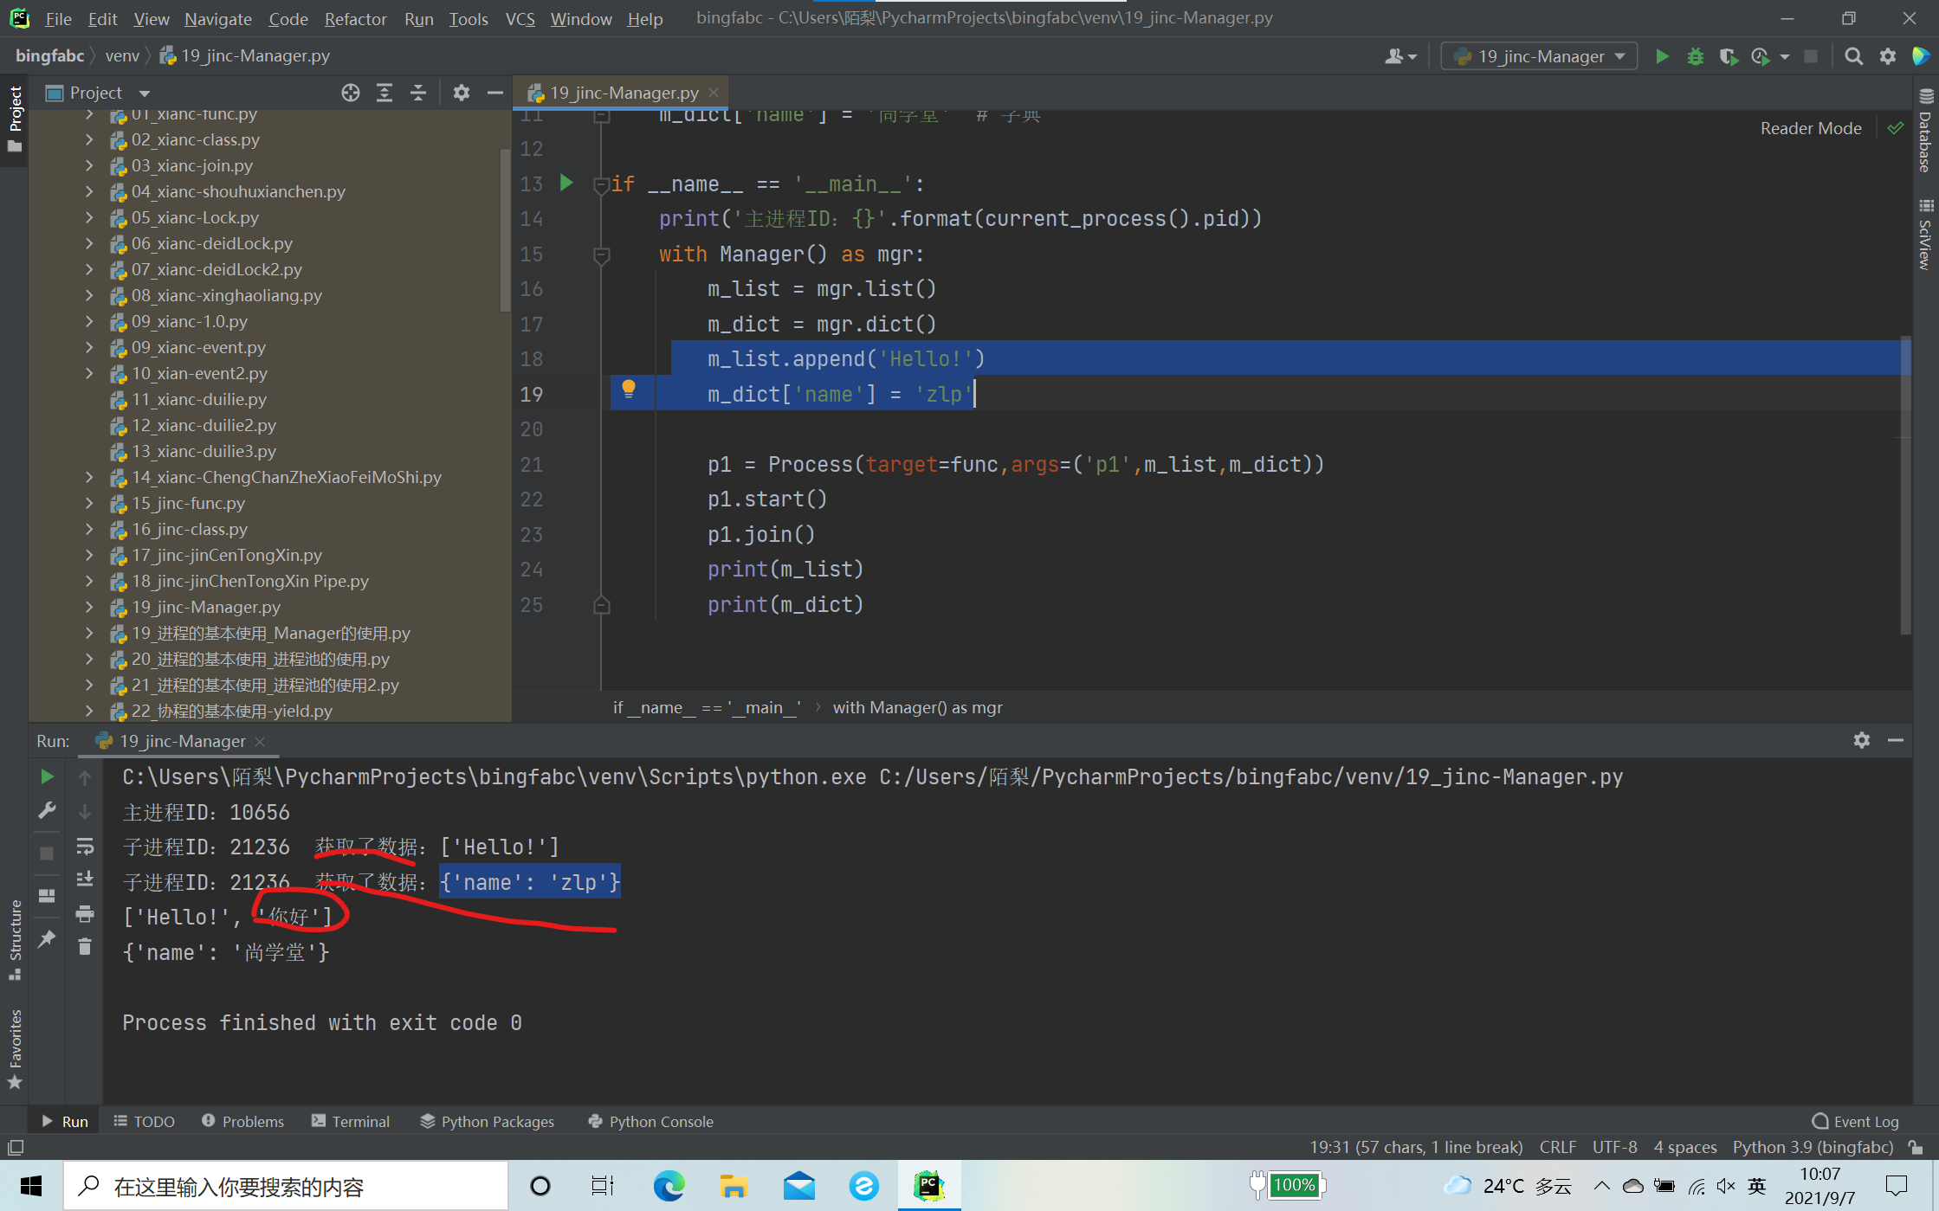Viewport: 1939px width, 1211px height.
Task: Toggle the Favorites side panel
Action: 15,1049
